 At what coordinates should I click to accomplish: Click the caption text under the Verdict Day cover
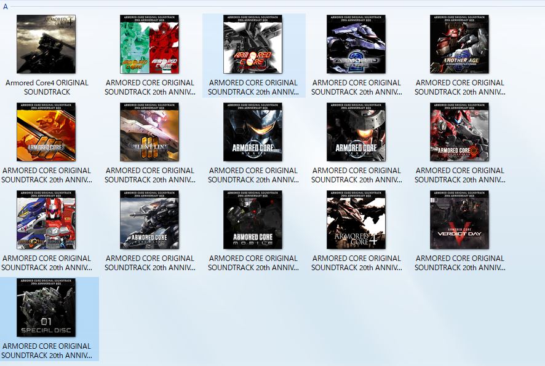click(x=460, y=263)
